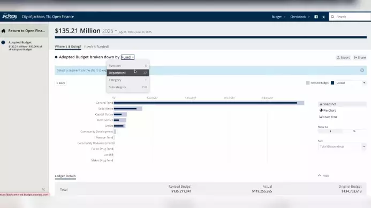Click the Export button
The width and height of the screenshot is (371, 208).
pos(343,57)
